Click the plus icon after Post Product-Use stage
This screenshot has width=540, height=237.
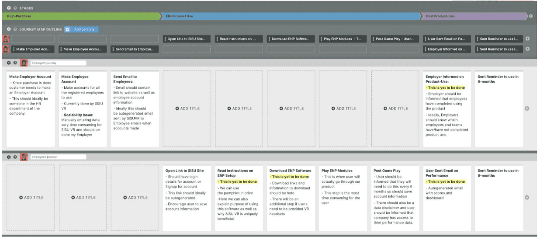tap(531, 16)
